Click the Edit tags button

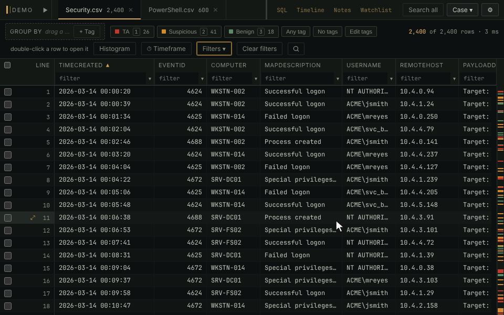pyautogui.click(x=361, y=32)
